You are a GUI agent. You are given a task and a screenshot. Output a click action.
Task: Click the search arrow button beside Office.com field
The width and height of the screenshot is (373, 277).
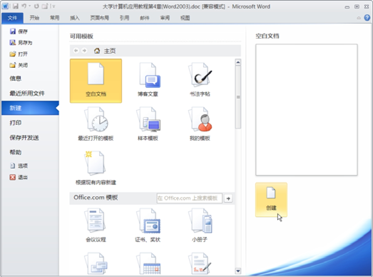click(228, 198)
